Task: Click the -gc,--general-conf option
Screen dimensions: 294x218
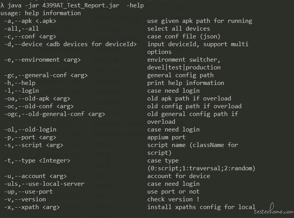Action: tap(46, 75)
